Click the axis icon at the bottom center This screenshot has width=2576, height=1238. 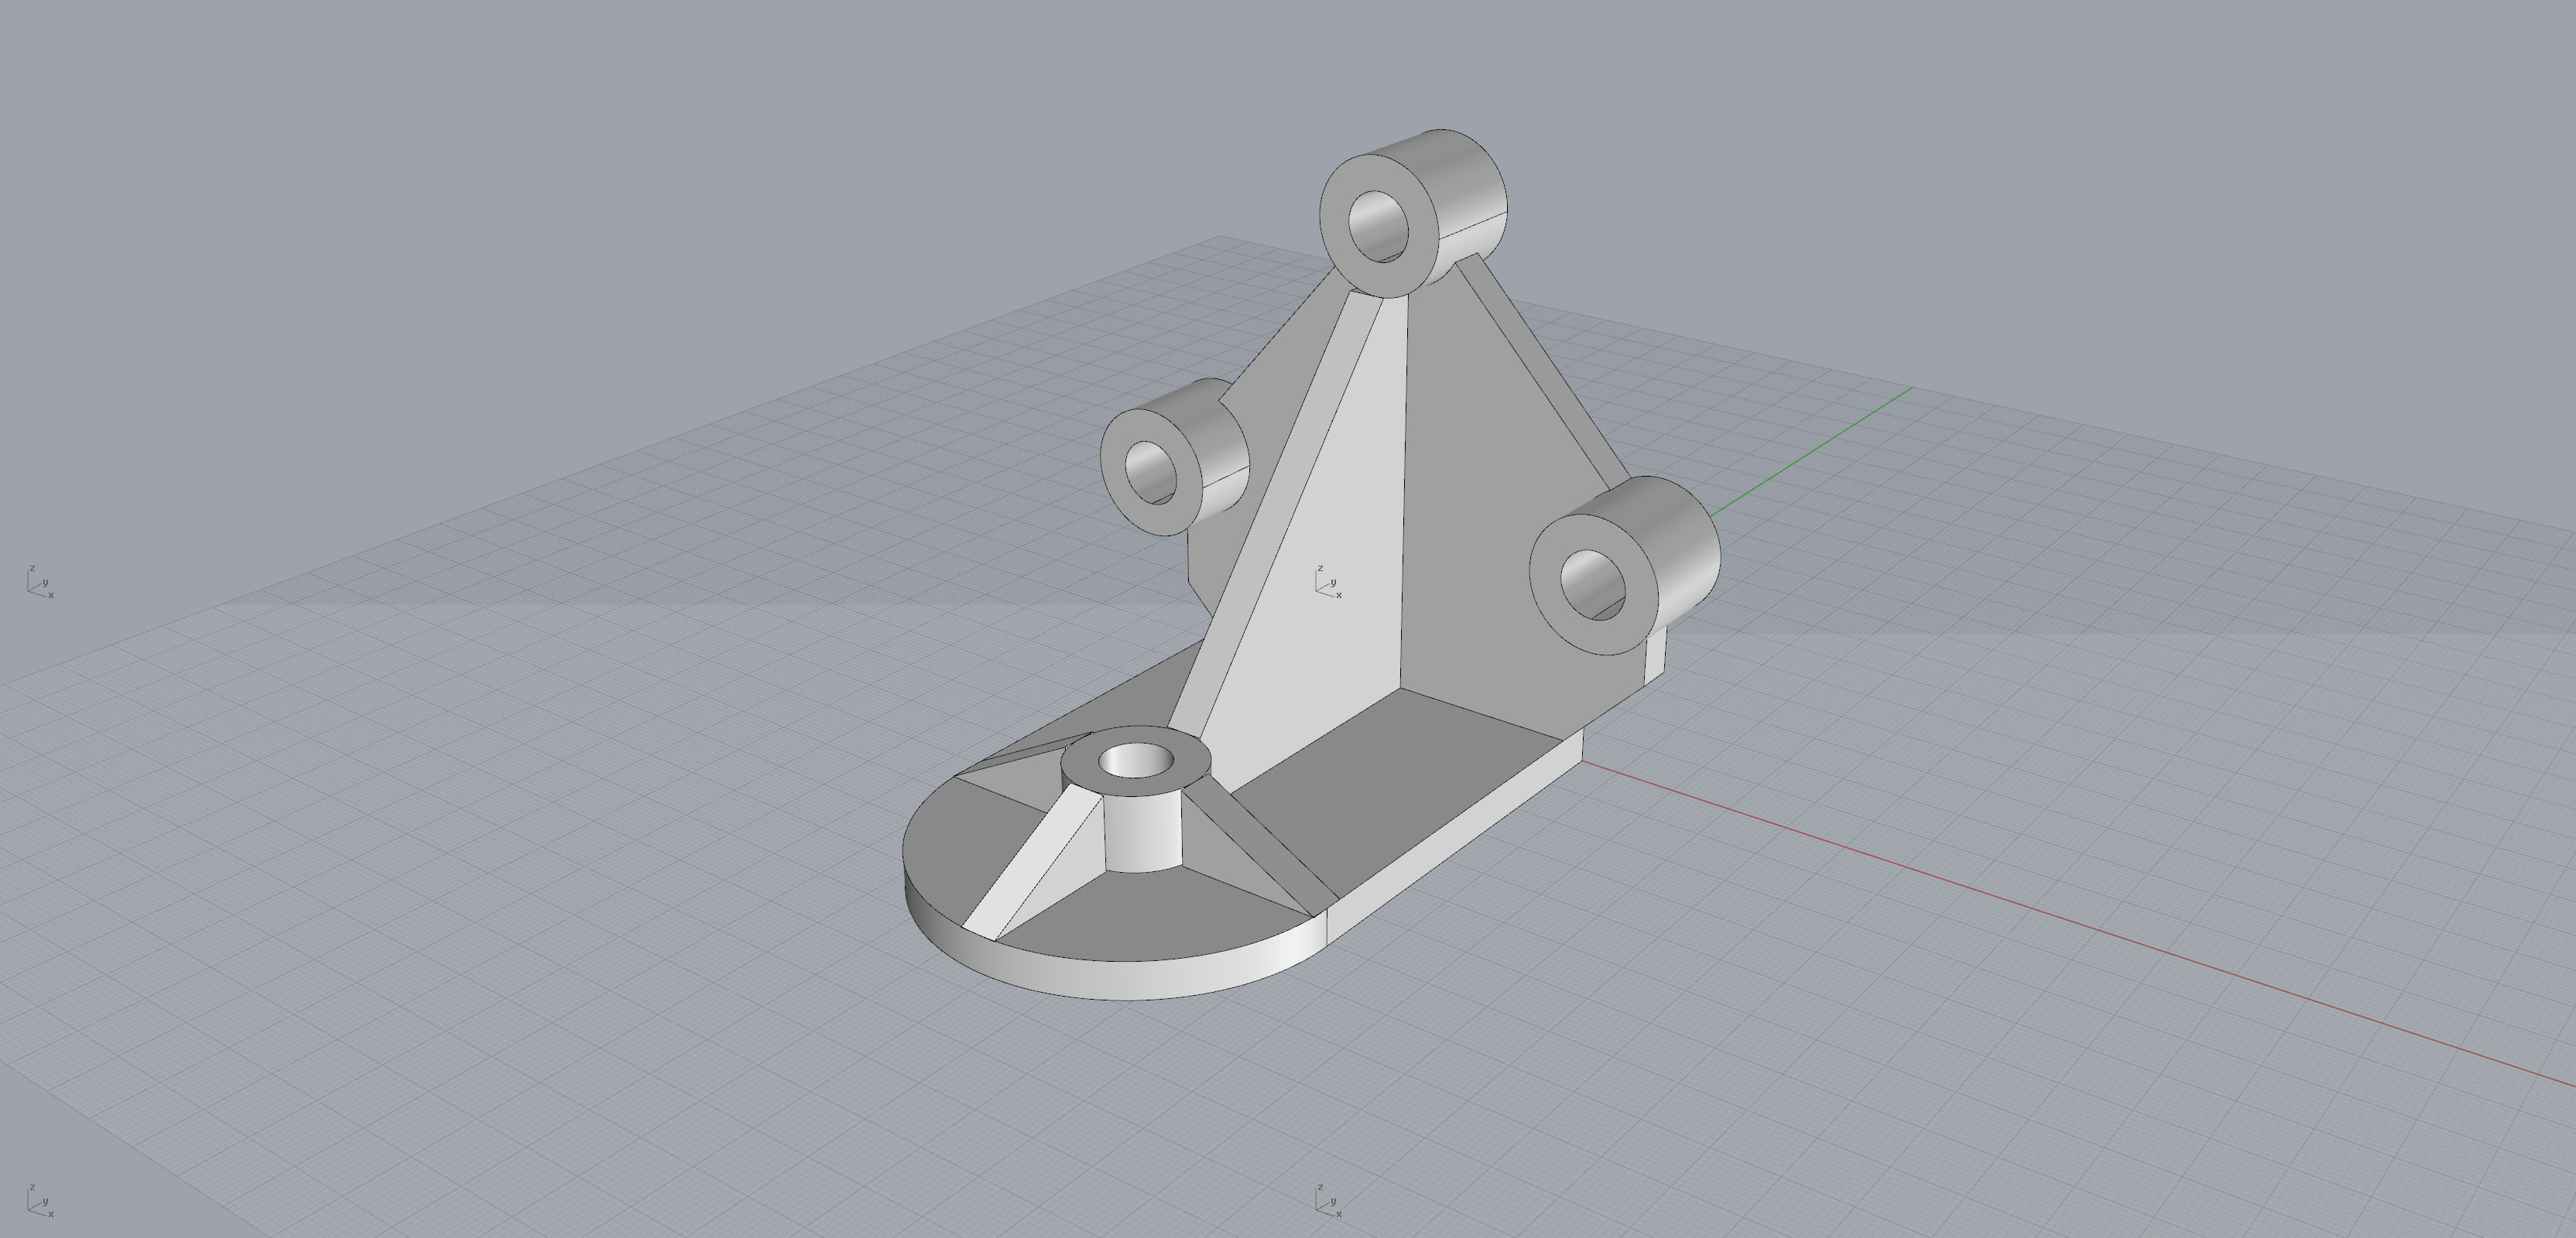coord(1328,1201)
